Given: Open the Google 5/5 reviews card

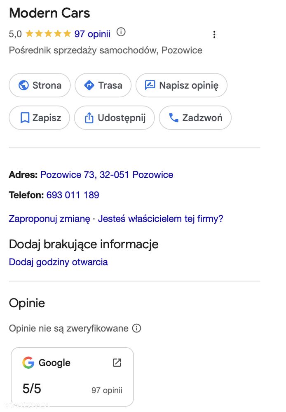Looking at the screenshot, I should point(72,377).
